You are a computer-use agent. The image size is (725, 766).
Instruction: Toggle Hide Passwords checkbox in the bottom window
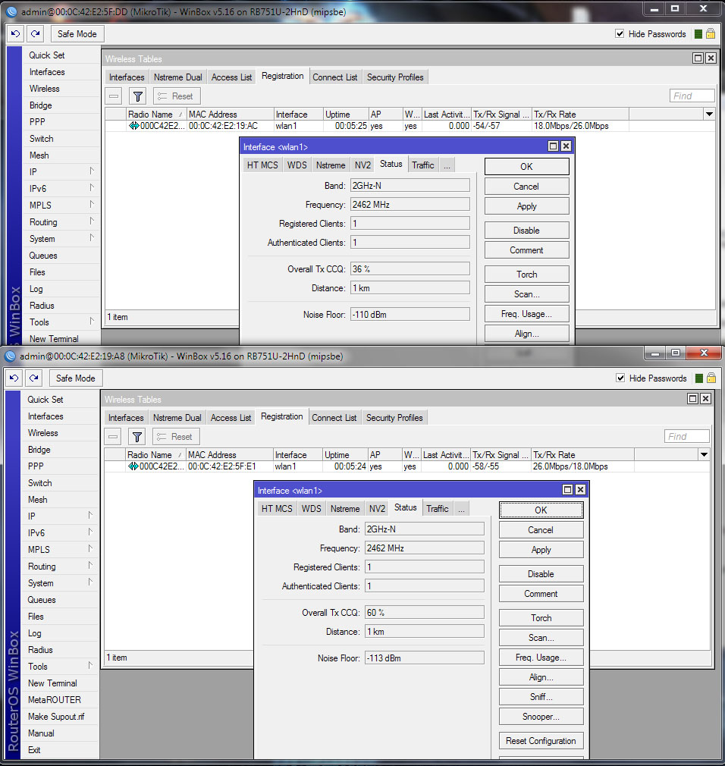click(x=620, y=378)
